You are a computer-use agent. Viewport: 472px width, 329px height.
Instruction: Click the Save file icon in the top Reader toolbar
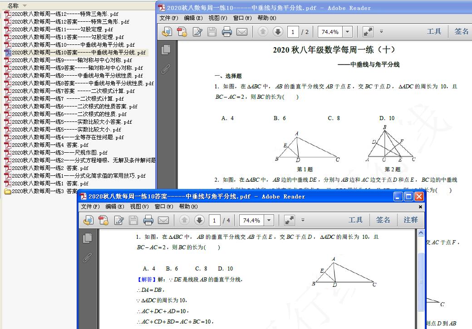coord(211,31)
